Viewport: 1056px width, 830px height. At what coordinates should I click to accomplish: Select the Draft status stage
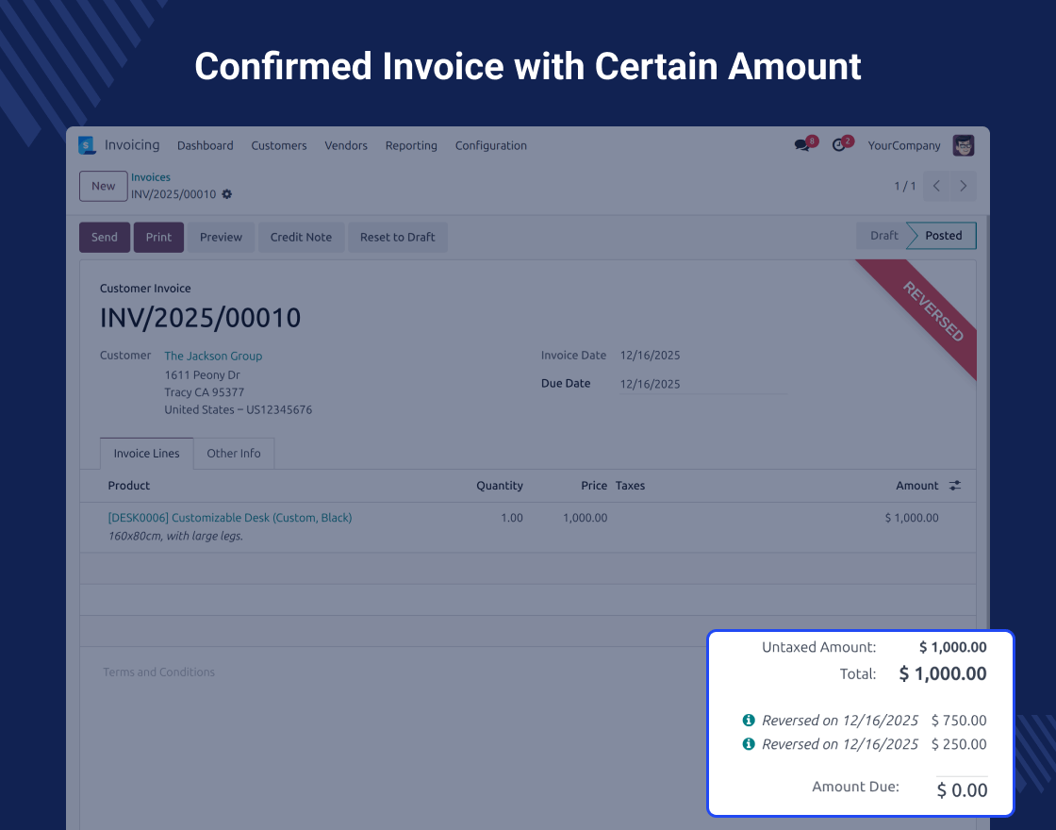(883, 236)
